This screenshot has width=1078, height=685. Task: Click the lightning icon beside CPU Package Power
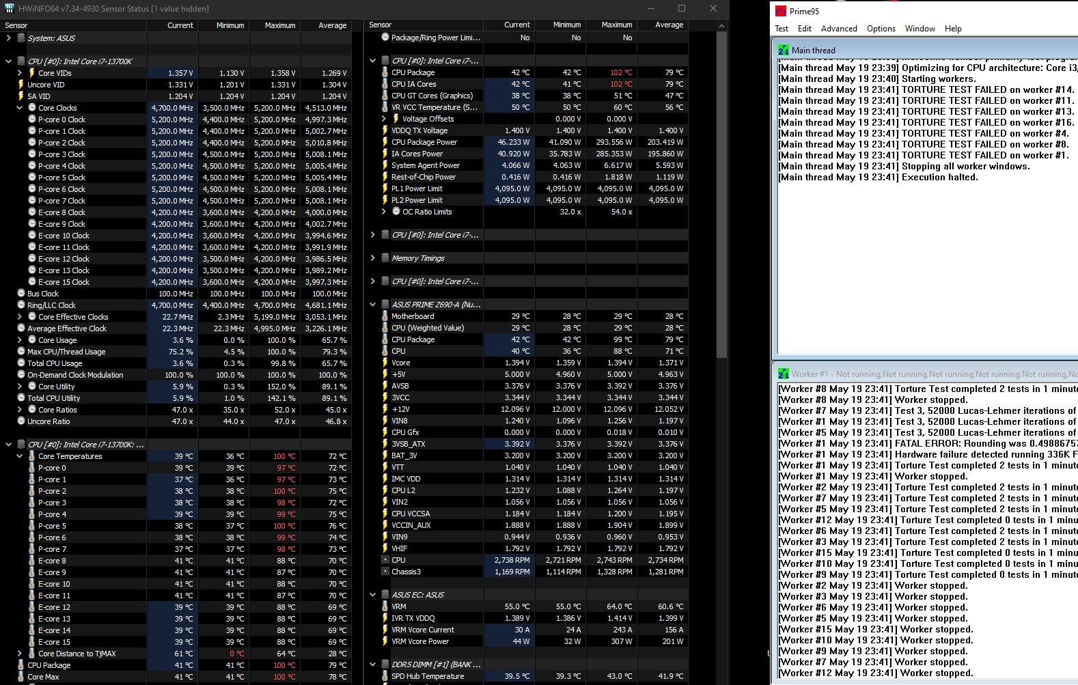point(385,142)
